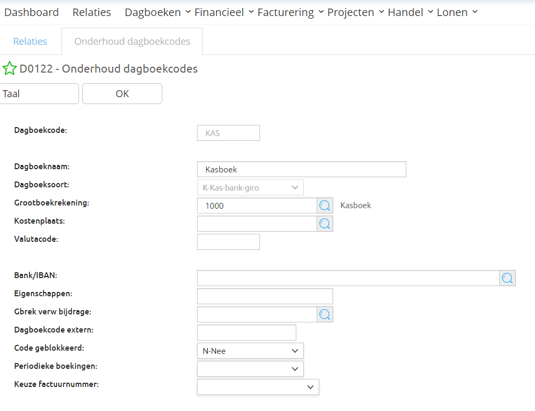Select the Onderhoud dagboekcodes tab
The height and width of the screenshot is (411, 535).
(x=132, y=41)
